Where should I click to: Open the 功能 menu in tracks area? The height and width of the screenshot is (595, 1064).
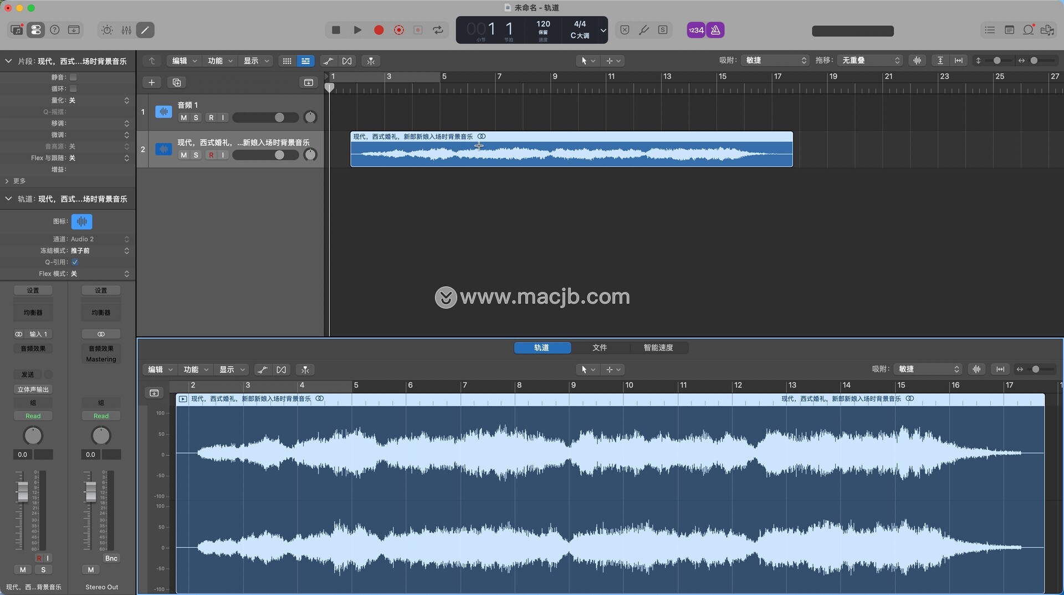point(220,61)
